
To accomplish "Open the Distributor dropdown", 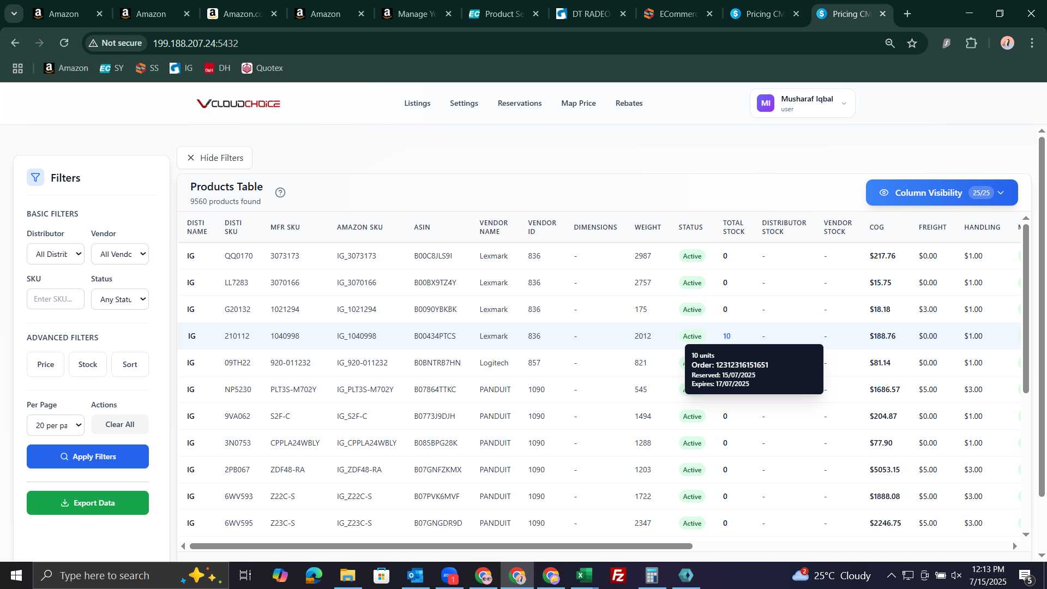I will tap(56, 254).
